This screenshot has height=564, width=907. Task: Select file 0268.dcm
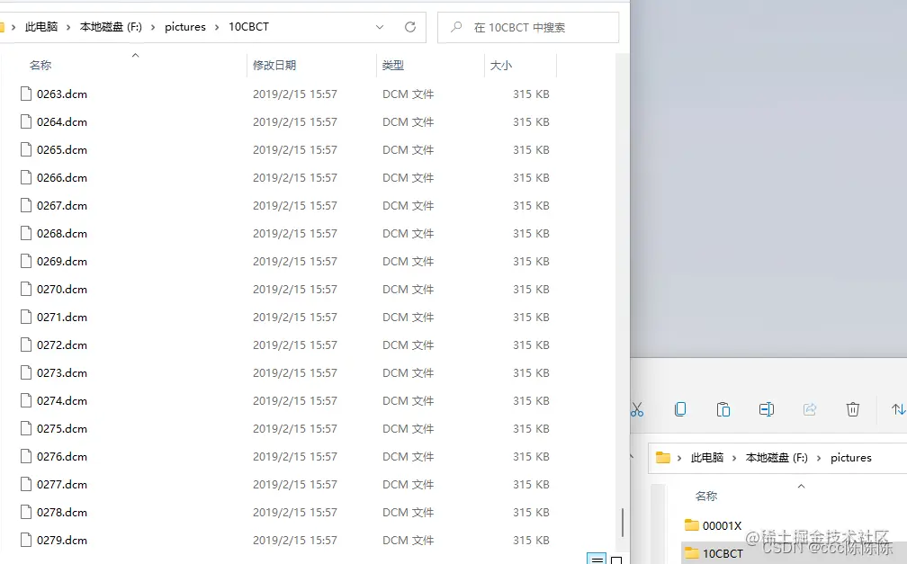(62, 233)
